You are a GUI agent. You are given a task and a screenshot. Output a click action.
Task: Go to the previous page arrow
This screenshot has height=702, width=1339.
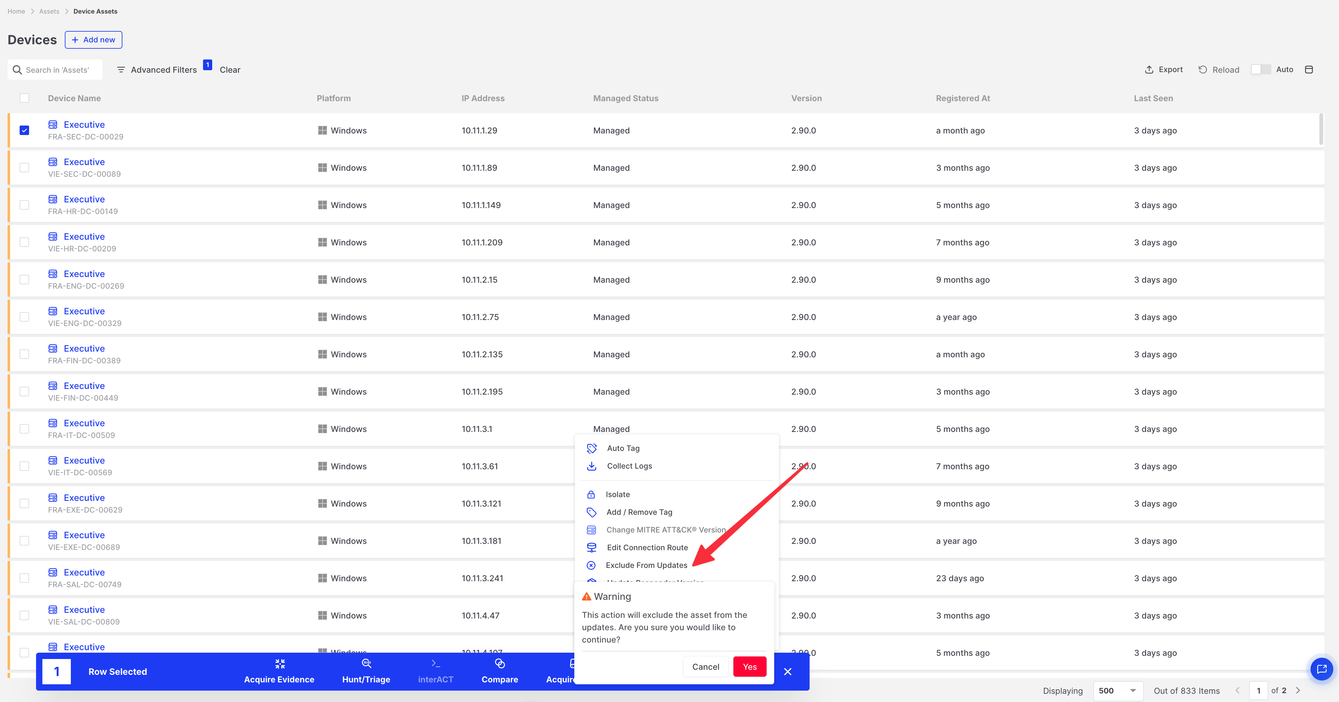coord(1237,691)
